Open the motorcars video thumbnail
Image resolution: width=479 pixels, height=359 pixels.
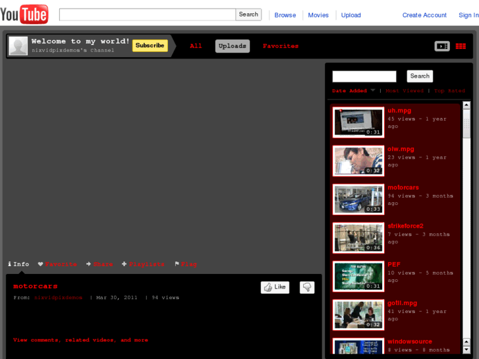click(358, 199)
